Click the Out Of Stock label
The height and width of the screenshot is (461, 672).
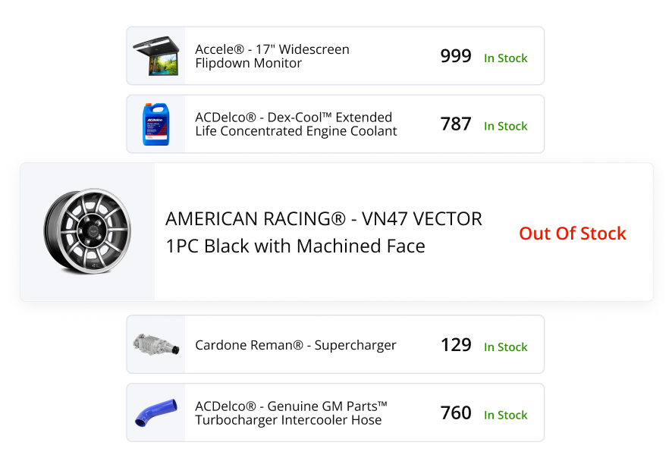click(x=573, y=234)
